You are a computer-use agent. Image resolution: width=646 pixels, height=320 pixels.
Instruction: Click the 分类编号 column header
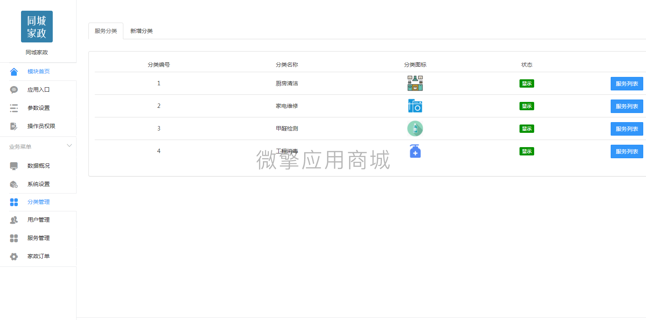[x=159, y=65]
